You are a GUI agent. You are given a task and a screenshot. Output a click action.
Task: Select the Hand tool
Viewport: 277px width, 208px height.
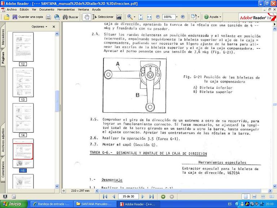coord(87,17)
